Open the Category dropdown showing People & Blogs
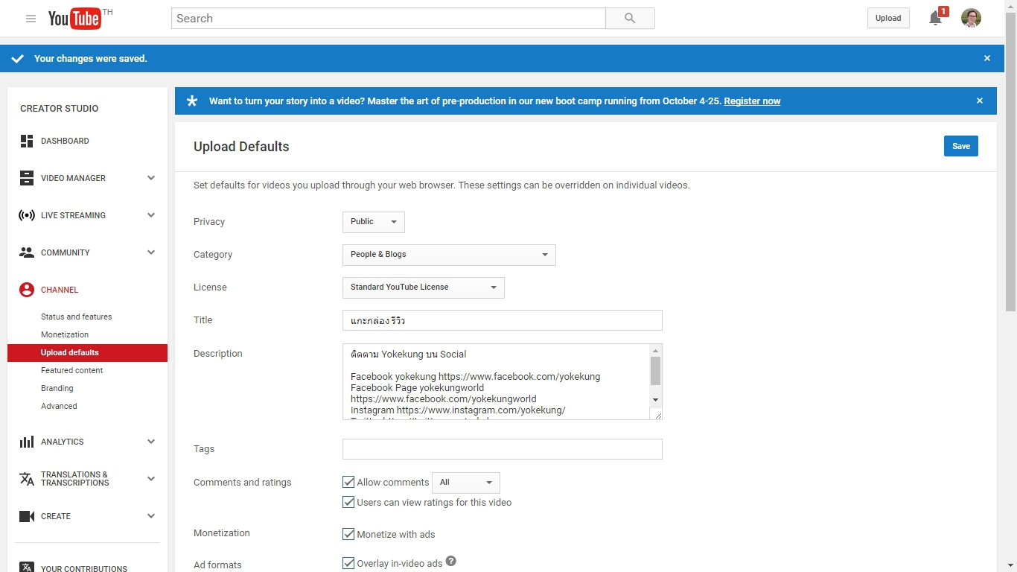Viewport: 1017px width, 572px height. point(449,255)
